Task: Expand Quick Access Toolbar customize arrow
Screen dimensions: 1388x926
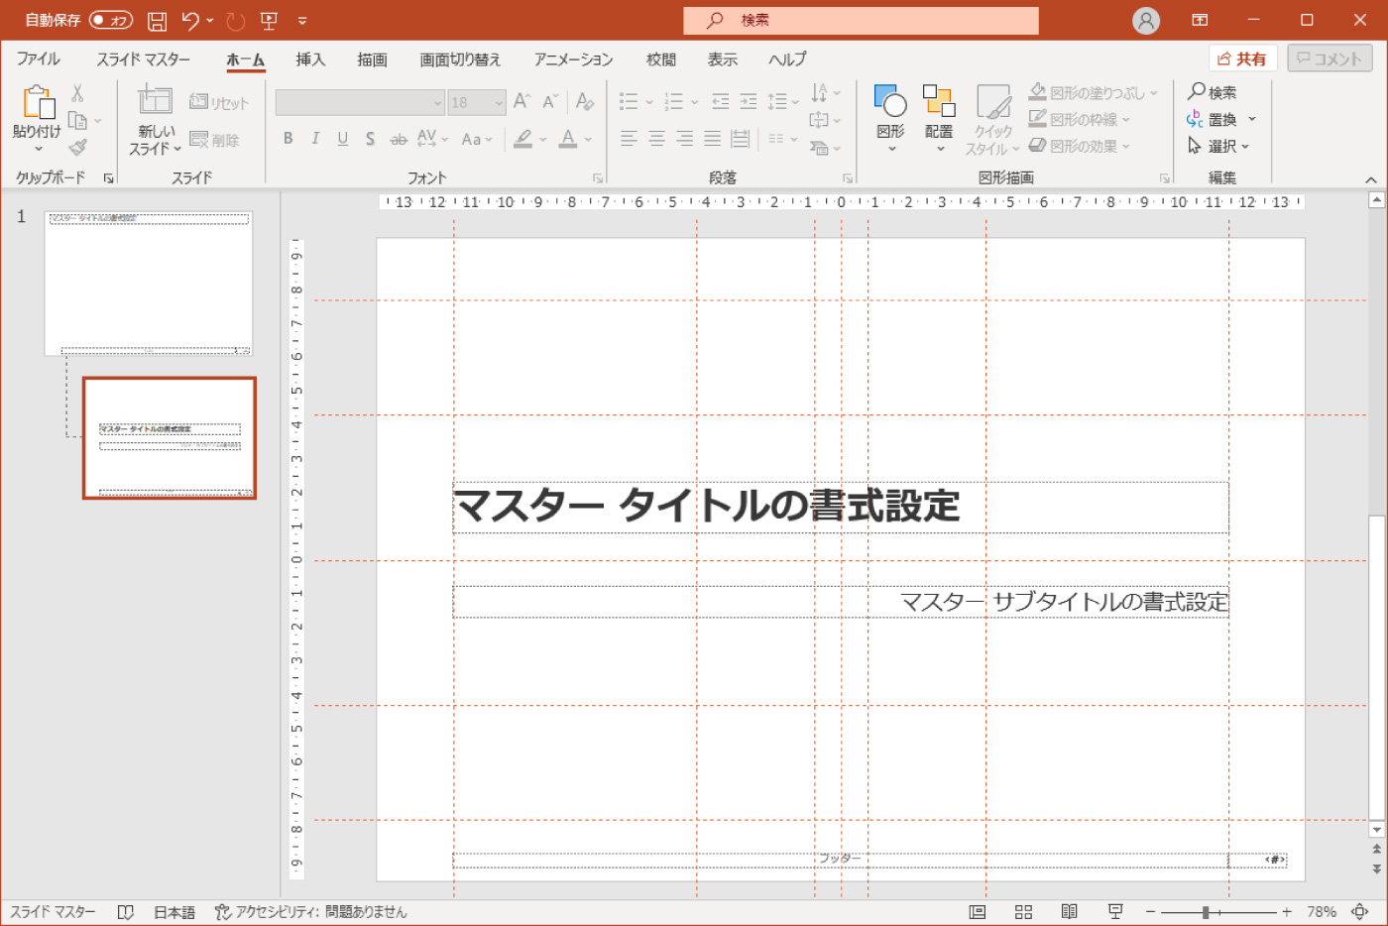Action: [302, 21]
